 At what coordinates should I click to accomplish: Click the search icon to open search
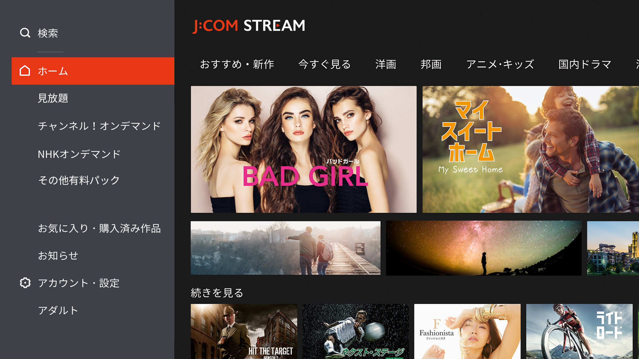(24, 32)
